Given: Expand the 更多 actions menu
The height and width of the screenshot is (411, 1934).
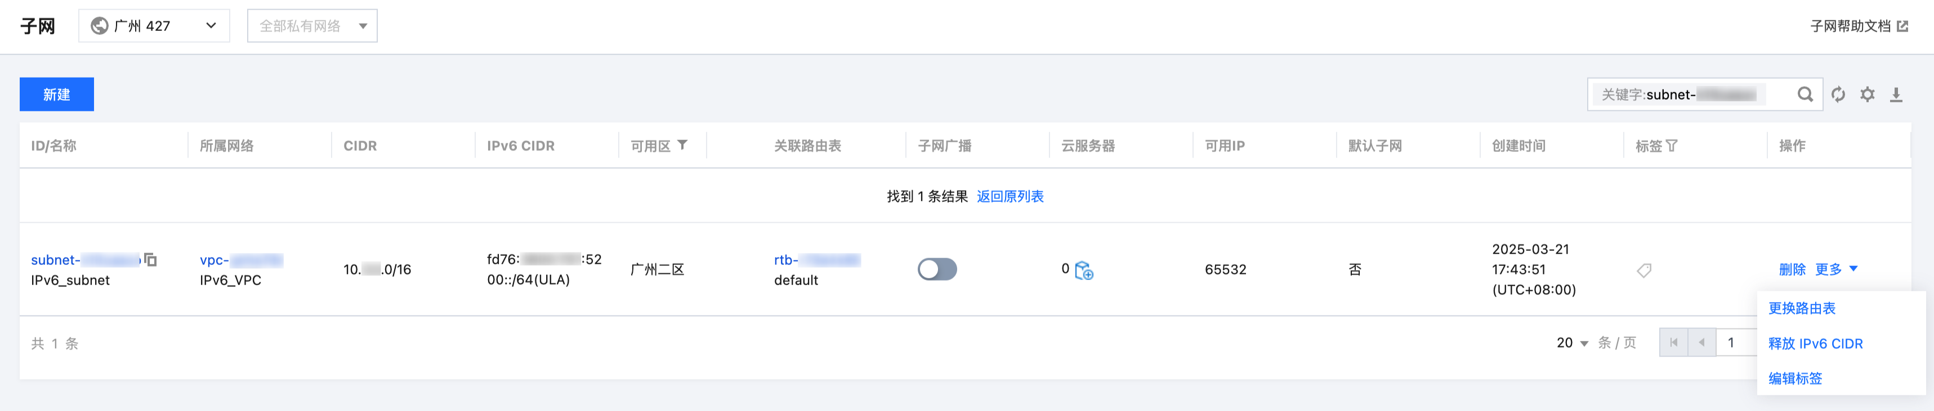Looking at the screenshot, I should pos(1835,269).
